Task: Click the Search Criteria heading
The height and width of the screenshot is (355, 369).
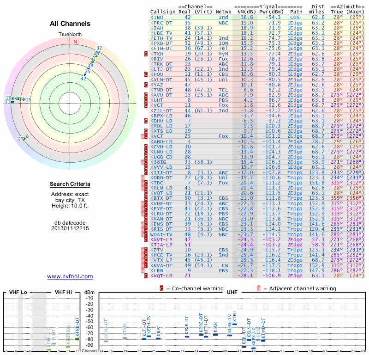Action: [x=70, y=184]
